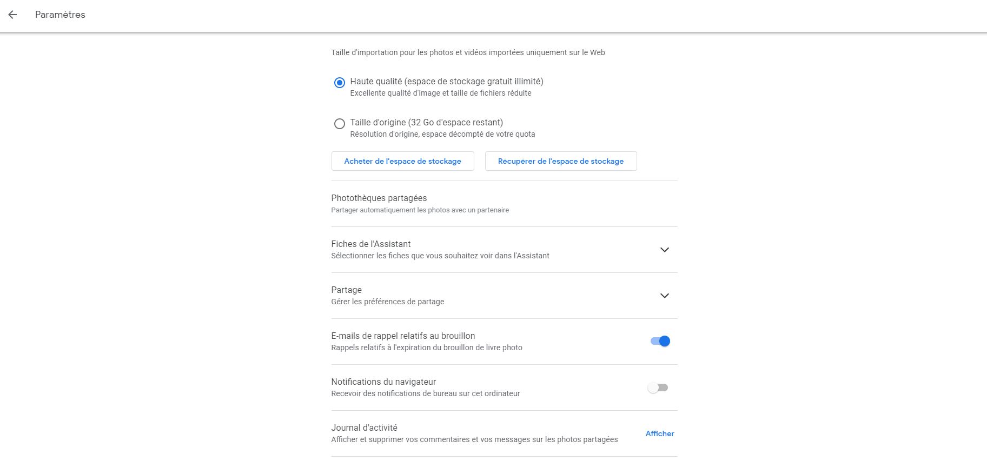987x461 pixels.
Task: Click the Gérer les préférences de partage text
Action: click(387, 302)
